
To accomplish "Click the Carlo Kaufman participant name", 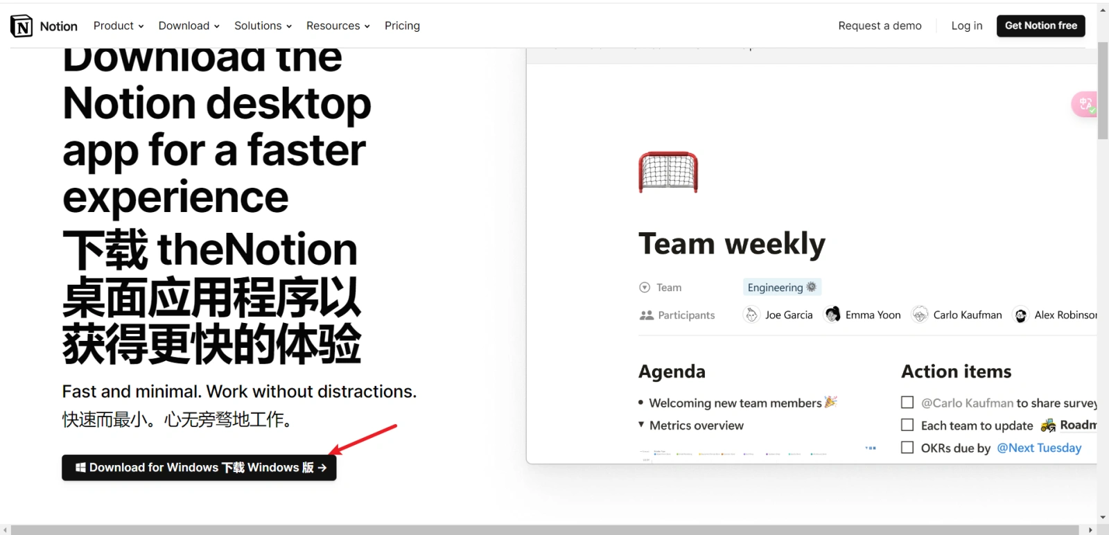I will coord(968,315).
